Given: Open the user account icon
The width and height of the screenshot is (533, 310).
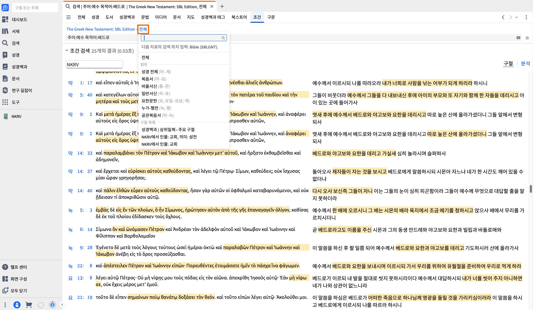Looking at the screenshot, I should pos(17,305).
